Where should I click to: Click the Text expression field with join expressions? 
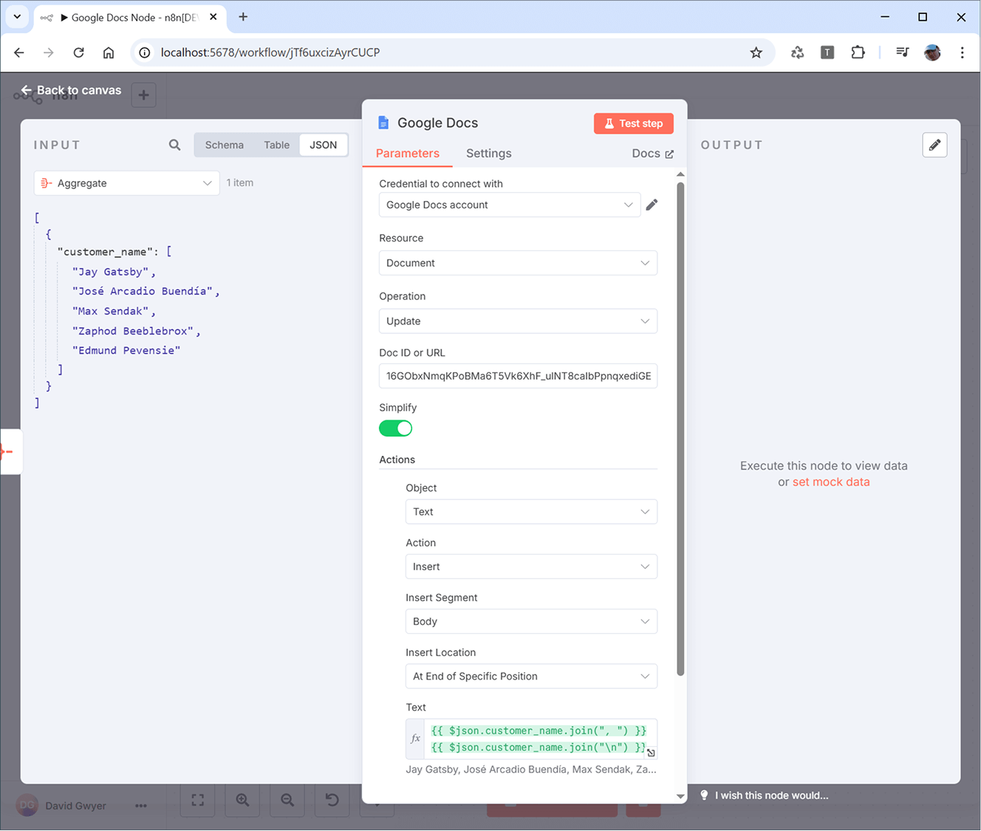pyautogui.click(x=539, y=739)
